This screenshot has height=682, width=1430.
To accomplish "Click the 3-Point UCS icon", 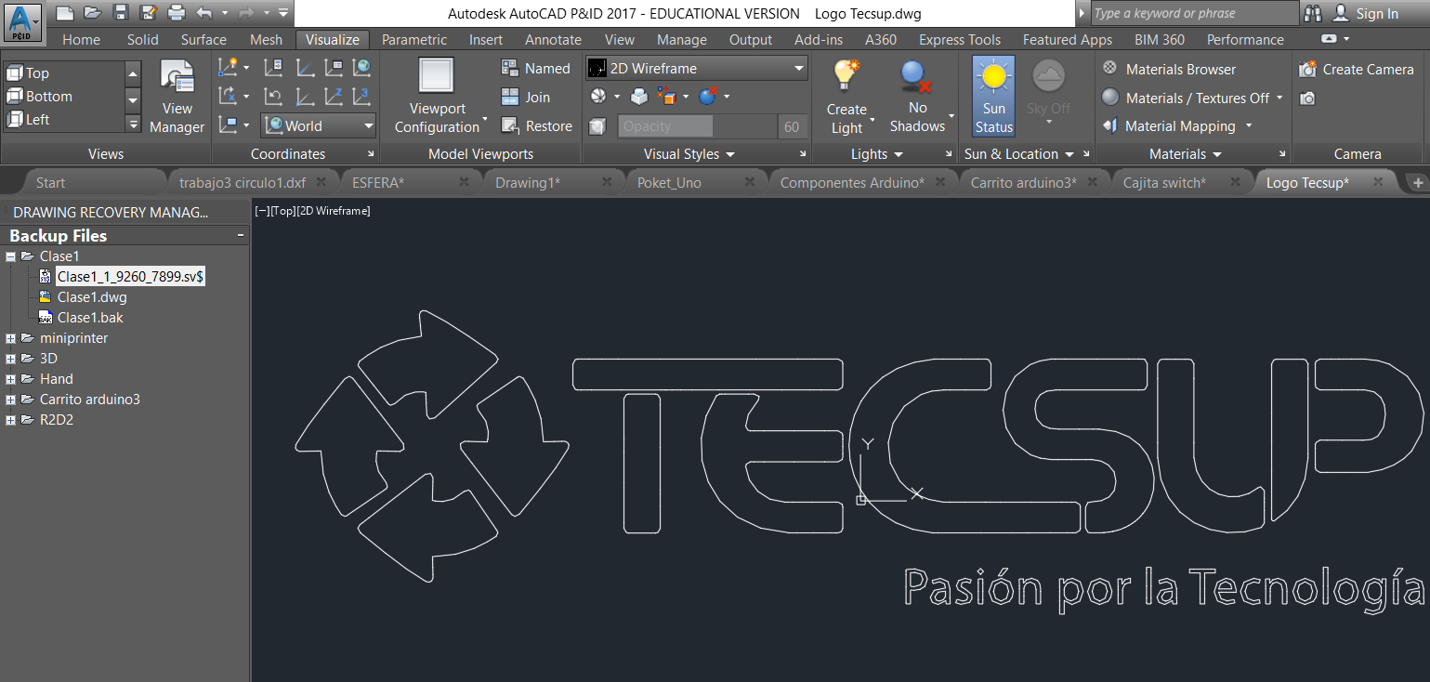I will [361, 96].
